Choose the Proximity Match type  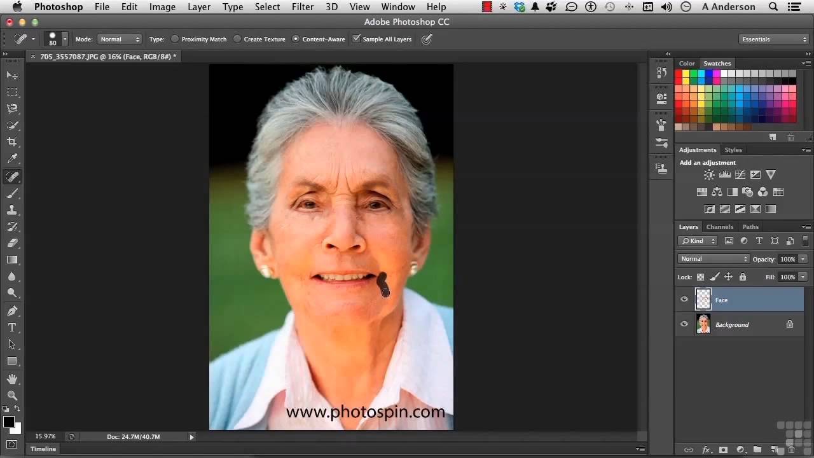pyautogui.click(x=199, y=39)
